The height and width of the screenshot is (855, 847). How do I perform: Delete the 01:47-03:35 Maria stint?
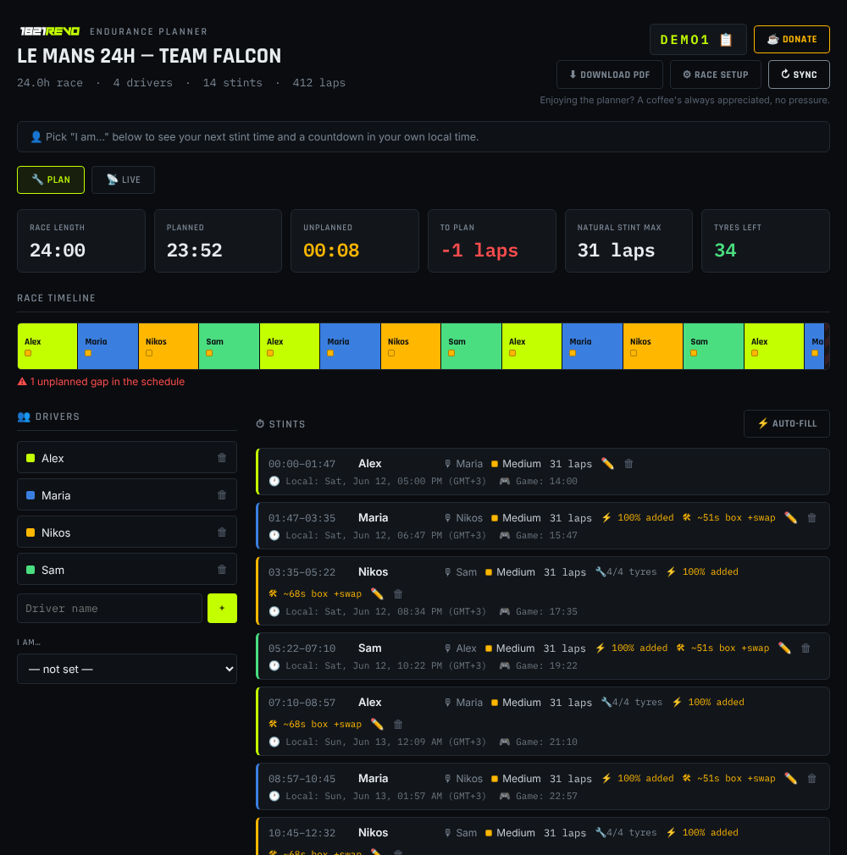click(811, 518)
